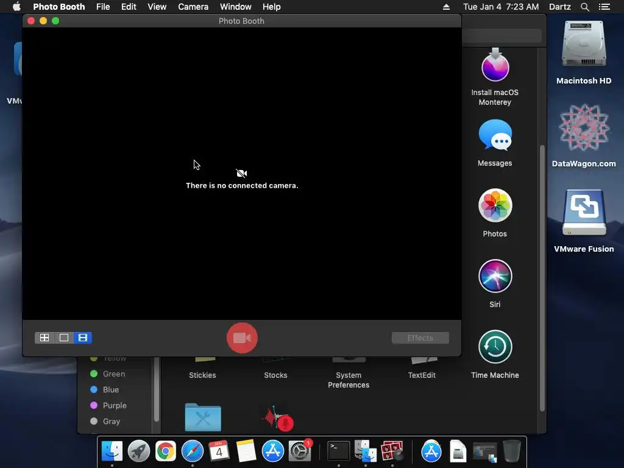
Task: Click Photo Booth icon in the Dock
Action: 392,452
